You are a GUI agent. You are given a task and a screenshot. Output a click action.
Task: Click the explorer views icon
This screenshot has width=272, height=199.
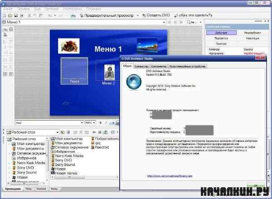(x=113, y=132)
